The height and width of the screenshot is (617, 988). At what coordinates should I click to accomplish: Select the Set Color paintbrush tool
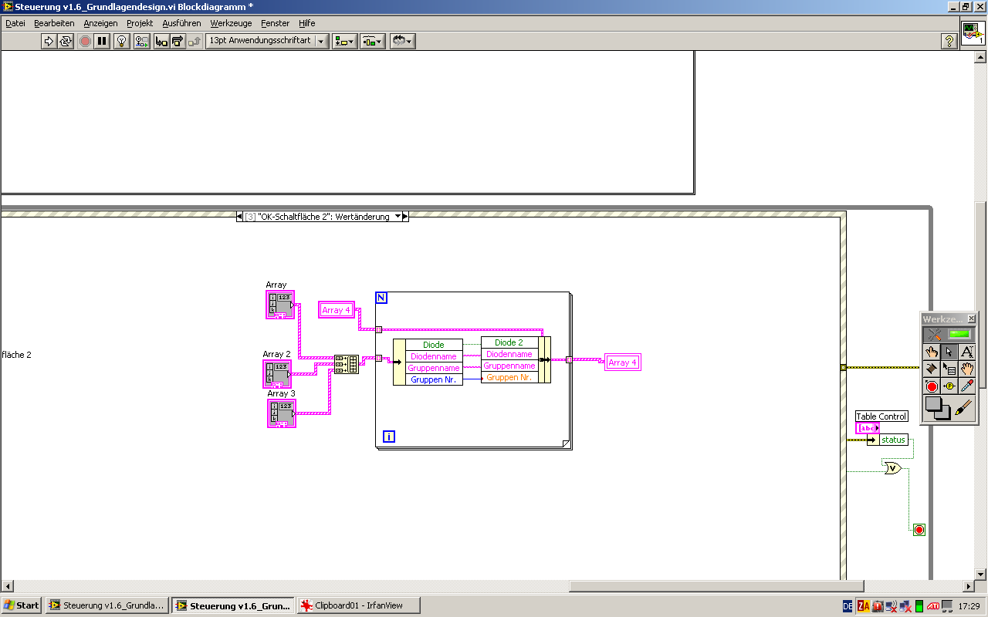[x=963, y=408]
